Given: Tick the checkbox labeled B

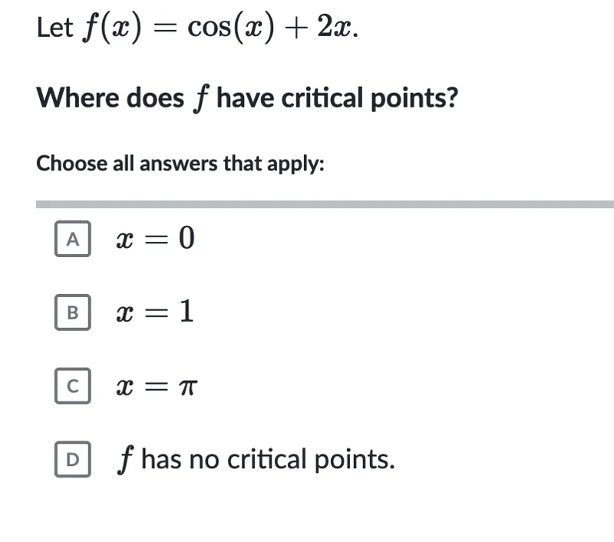Looking at the screenshot, I should pyautogui.click(x=73, y=312).
